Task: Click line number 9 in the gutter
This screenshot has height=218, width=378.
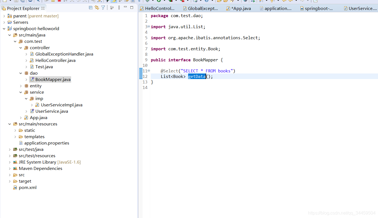Action: (x=146, y=60)
